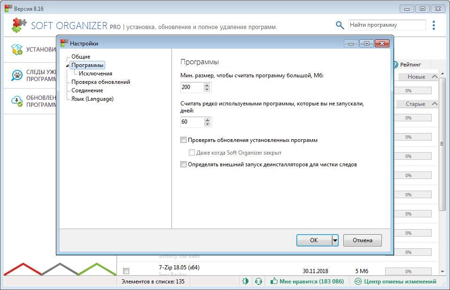Click the undo center circular icon
This screenshot has width=450, height=290.
[358, 282]
